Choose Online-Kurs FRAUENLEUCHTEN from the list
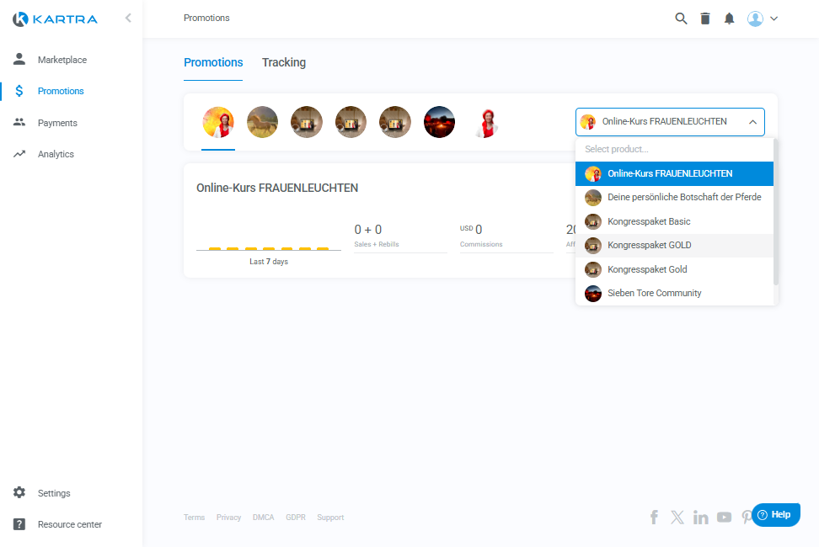The width and height of the screenshot is (819, 547). pos(674,173)
